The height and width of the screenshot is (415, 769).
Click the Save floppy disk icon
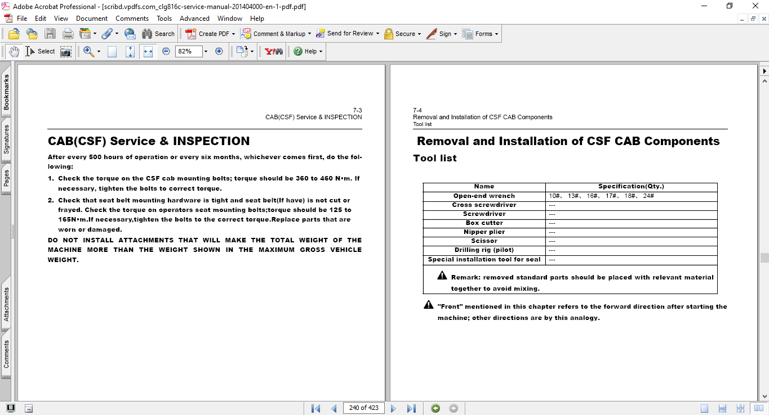point(50,34)
